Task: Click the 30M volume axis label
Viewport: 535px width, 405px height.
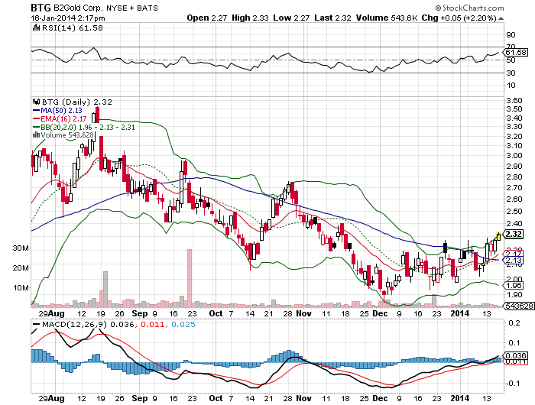Action: point(21,248)
